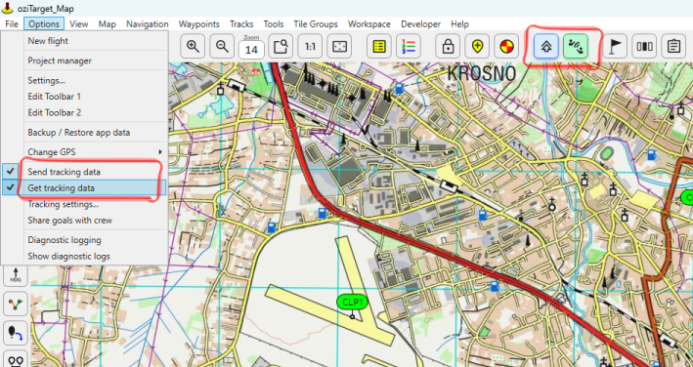Select Share goals with crew

[84, 221]
